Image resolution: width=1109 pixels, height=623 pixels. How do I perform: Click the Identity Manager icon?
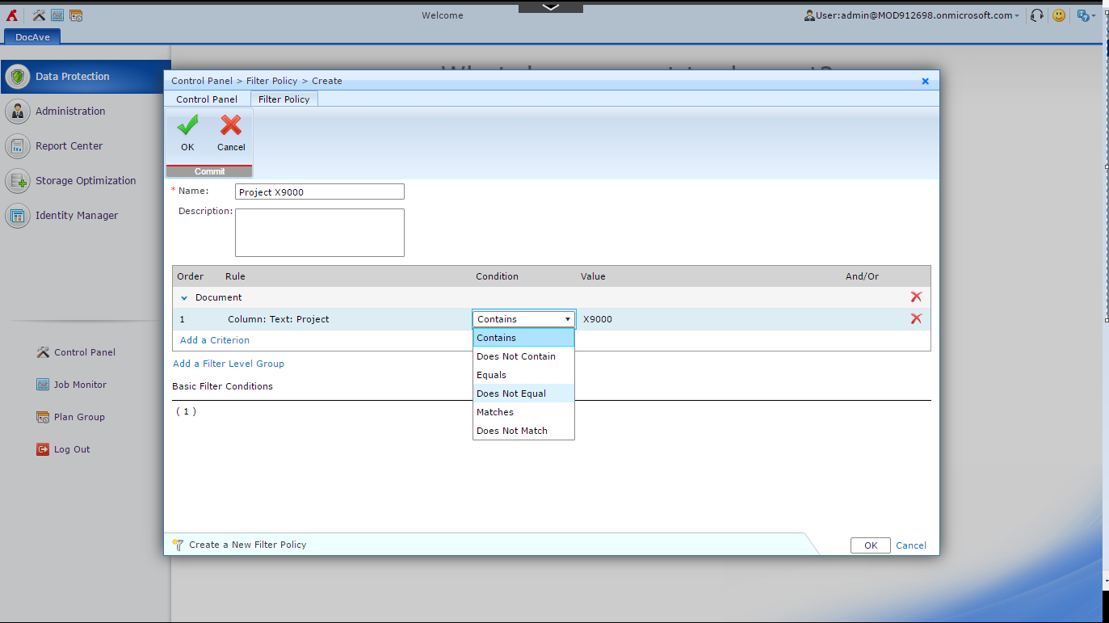(18, 216)
